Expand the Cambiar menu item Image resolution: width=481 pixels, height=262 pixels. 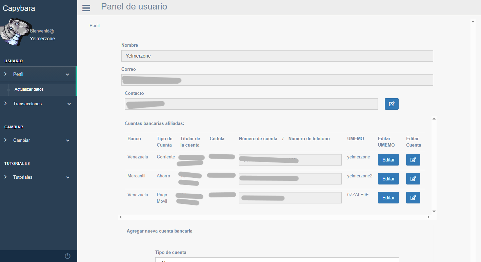38,140
